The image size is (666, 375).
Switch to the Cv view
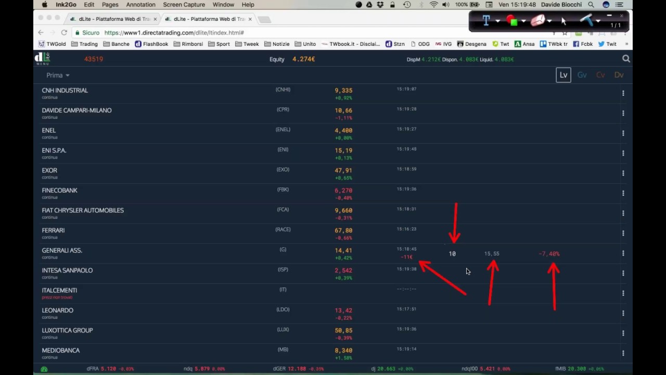[x=600, y=75]
